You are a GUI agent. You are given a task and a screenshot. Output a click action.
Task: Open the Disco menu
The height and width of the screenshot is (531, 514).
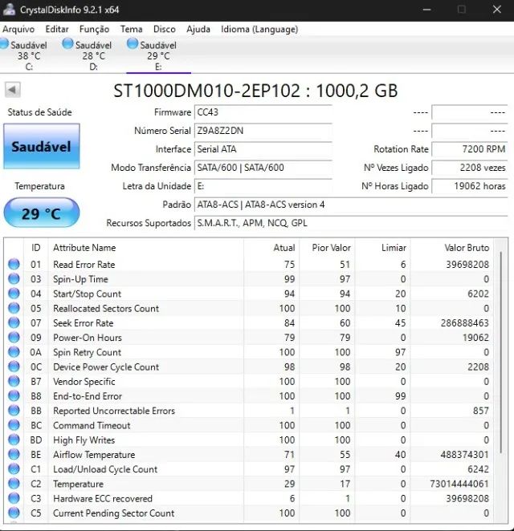pyautogui.click(x=165, y=29)
